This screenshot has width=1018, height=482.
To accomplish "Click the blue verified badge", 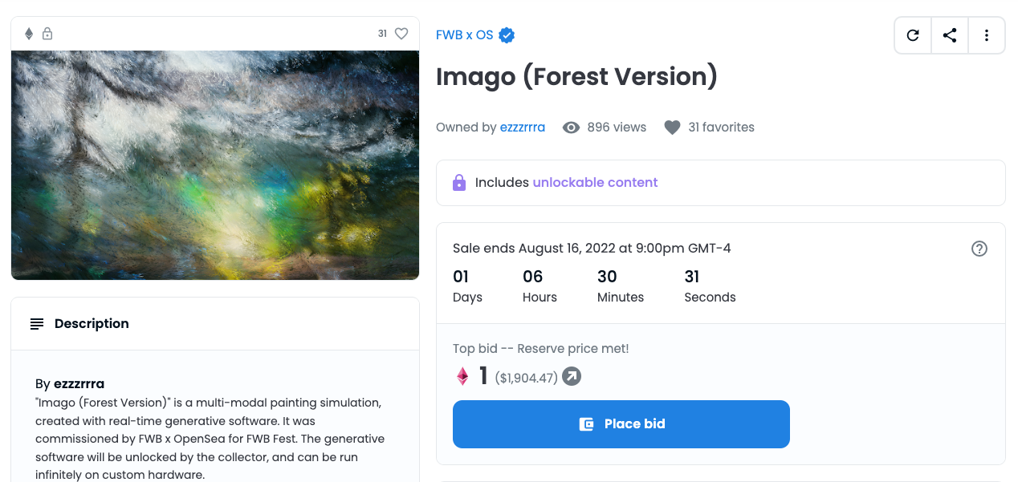I will [x=507, y=35].
